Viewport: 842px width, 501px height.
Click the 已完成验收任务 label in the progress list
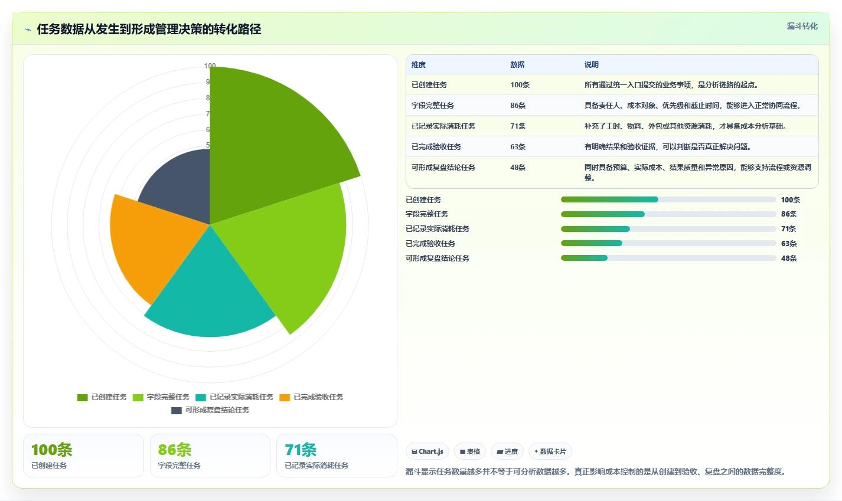[x=430, y=244]
